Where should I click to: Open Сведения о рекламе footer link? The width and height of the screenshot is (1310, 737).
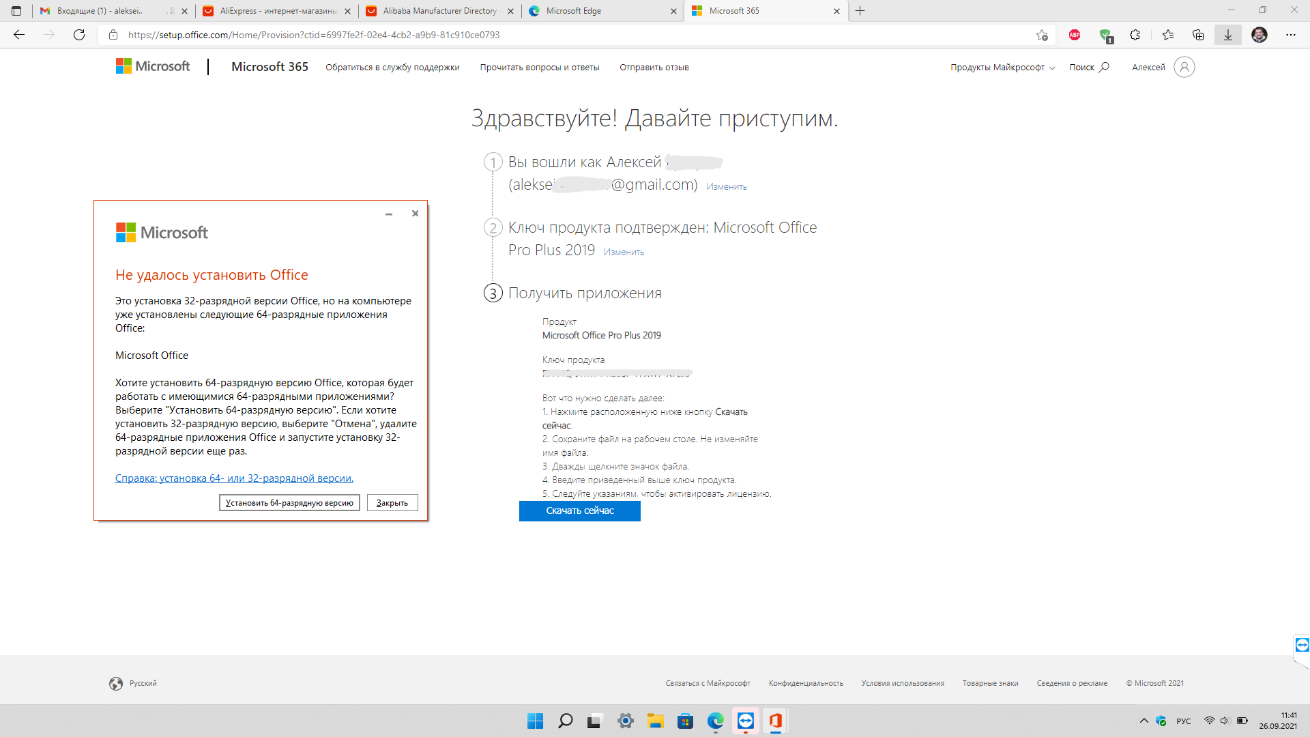(1072, 683)
